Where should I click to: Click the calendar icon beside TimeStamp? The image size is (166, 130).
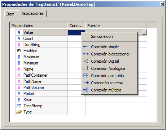point(19,106)
